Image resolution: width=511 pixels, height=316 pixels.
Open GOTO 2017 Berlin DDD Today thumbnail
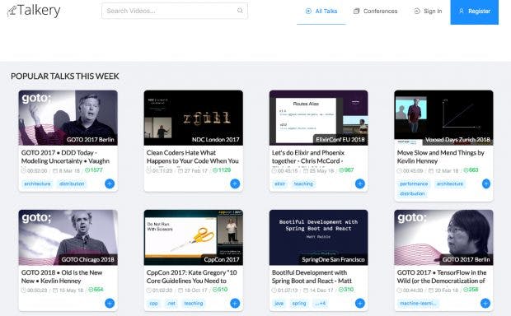tap(68, 118)
